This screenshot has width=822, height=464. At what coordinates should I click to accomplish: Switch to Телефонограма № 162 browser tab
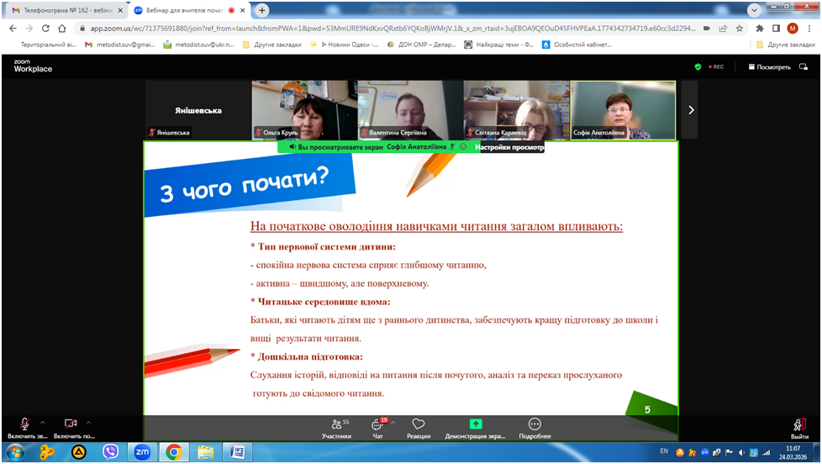pos(63,10)
